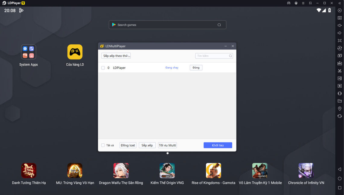Click the 'Khởi tạo' blue button
This screenshot has height=195, width=344.
point(218,145)
